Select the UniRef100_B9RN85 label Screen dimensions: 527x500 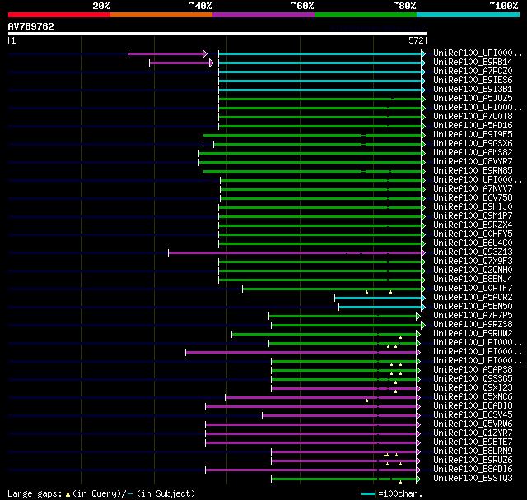tap(473, 171)
